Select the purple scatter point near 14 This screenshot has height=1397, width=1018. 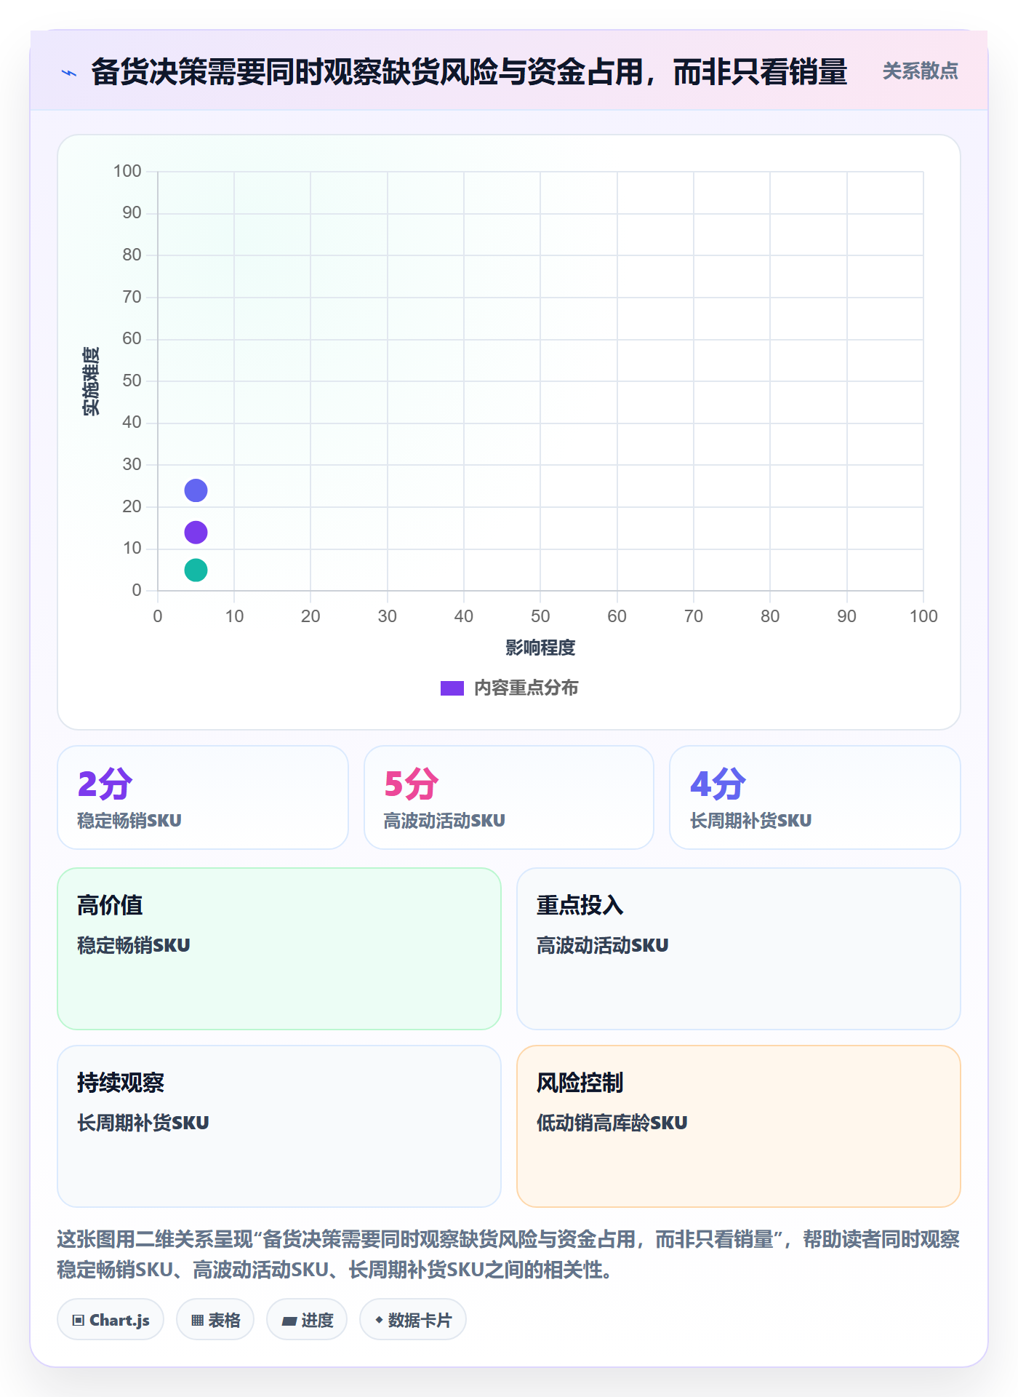tap(196, 533)
